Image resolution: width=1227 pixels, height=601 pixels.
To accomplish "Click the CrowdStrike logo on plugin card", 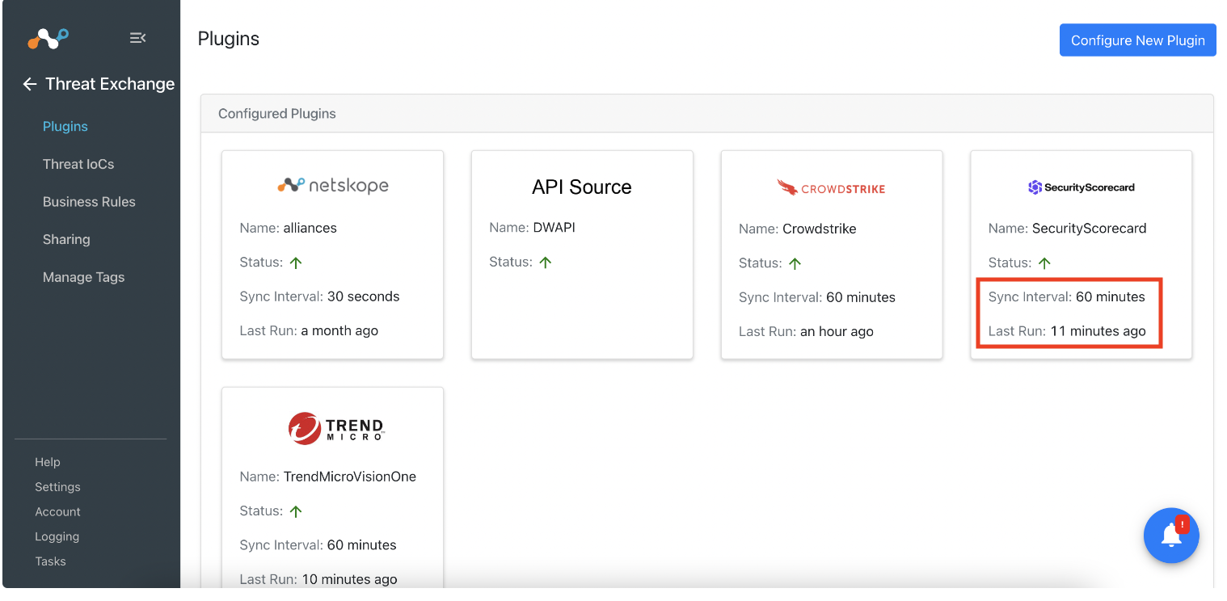I will pos(831,188).
